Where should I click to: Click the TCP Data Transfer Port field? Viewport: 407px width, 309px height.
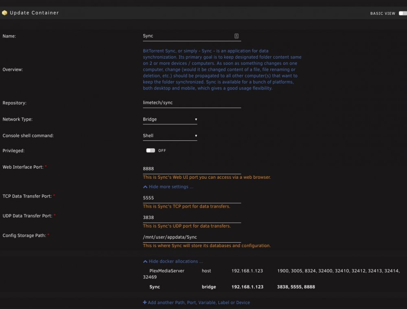point(192,198)
